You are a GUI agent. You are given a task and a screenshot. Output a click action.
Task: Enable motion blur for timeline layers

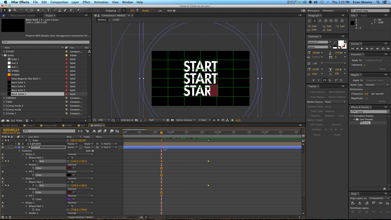[105, 131]
